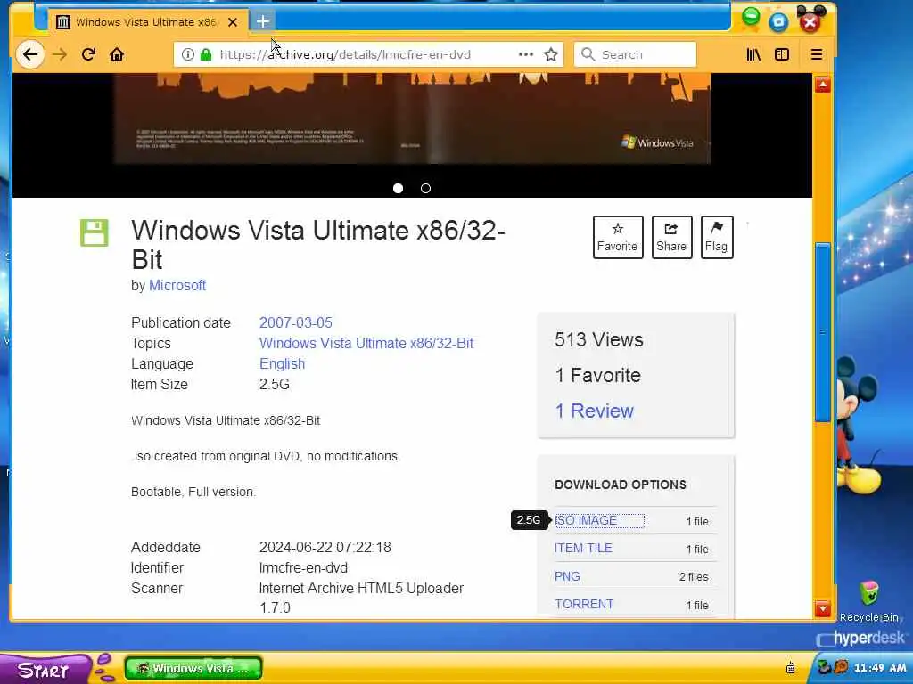The height and width of the screenshot is (684, 913).
Task: Open the 1 Review link
Action: click(594, 411)
